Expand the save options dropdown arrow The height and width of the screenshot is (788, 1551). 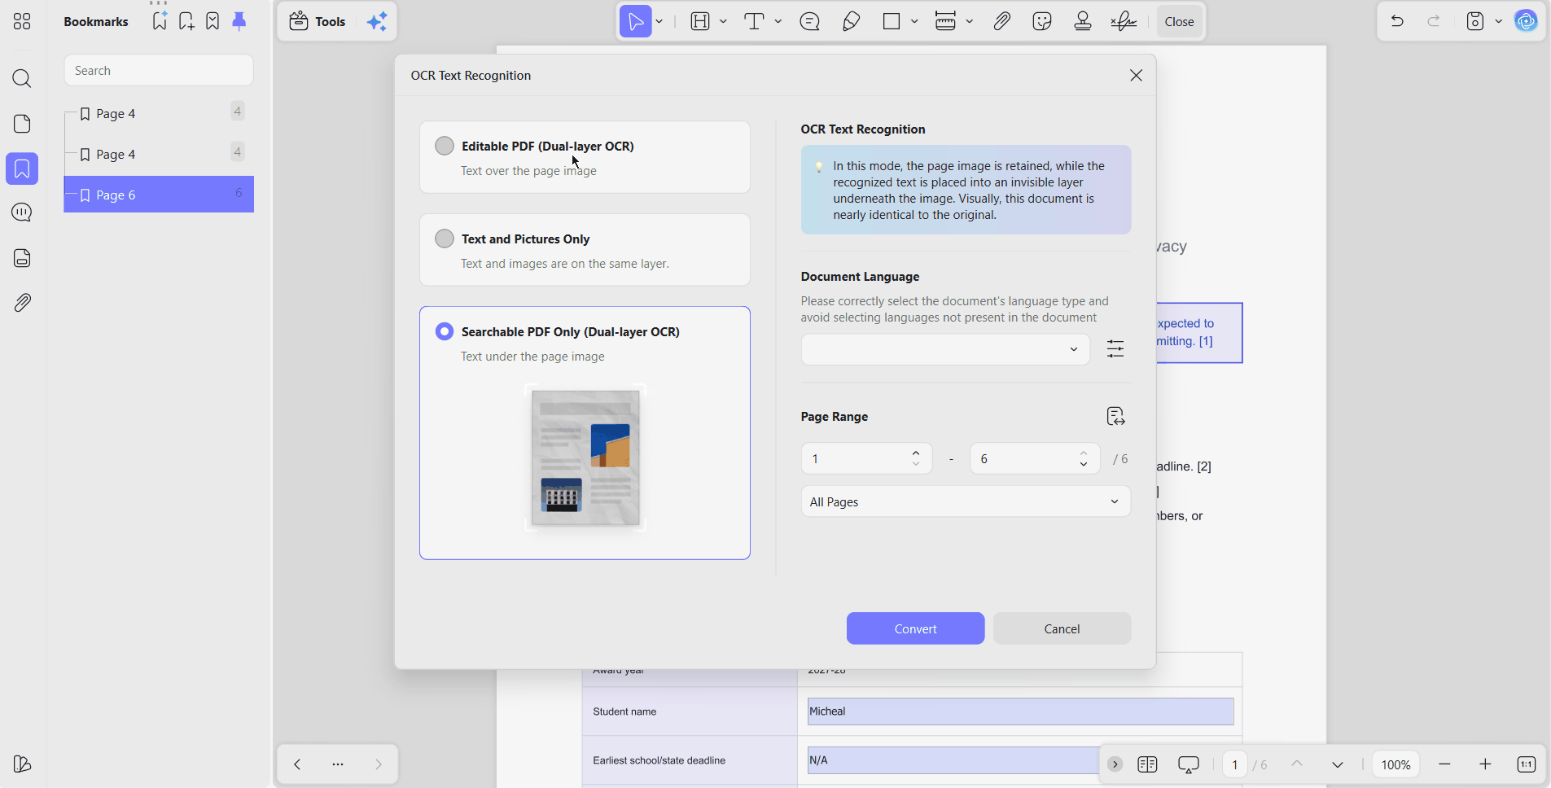click(x=1499, y=21)
